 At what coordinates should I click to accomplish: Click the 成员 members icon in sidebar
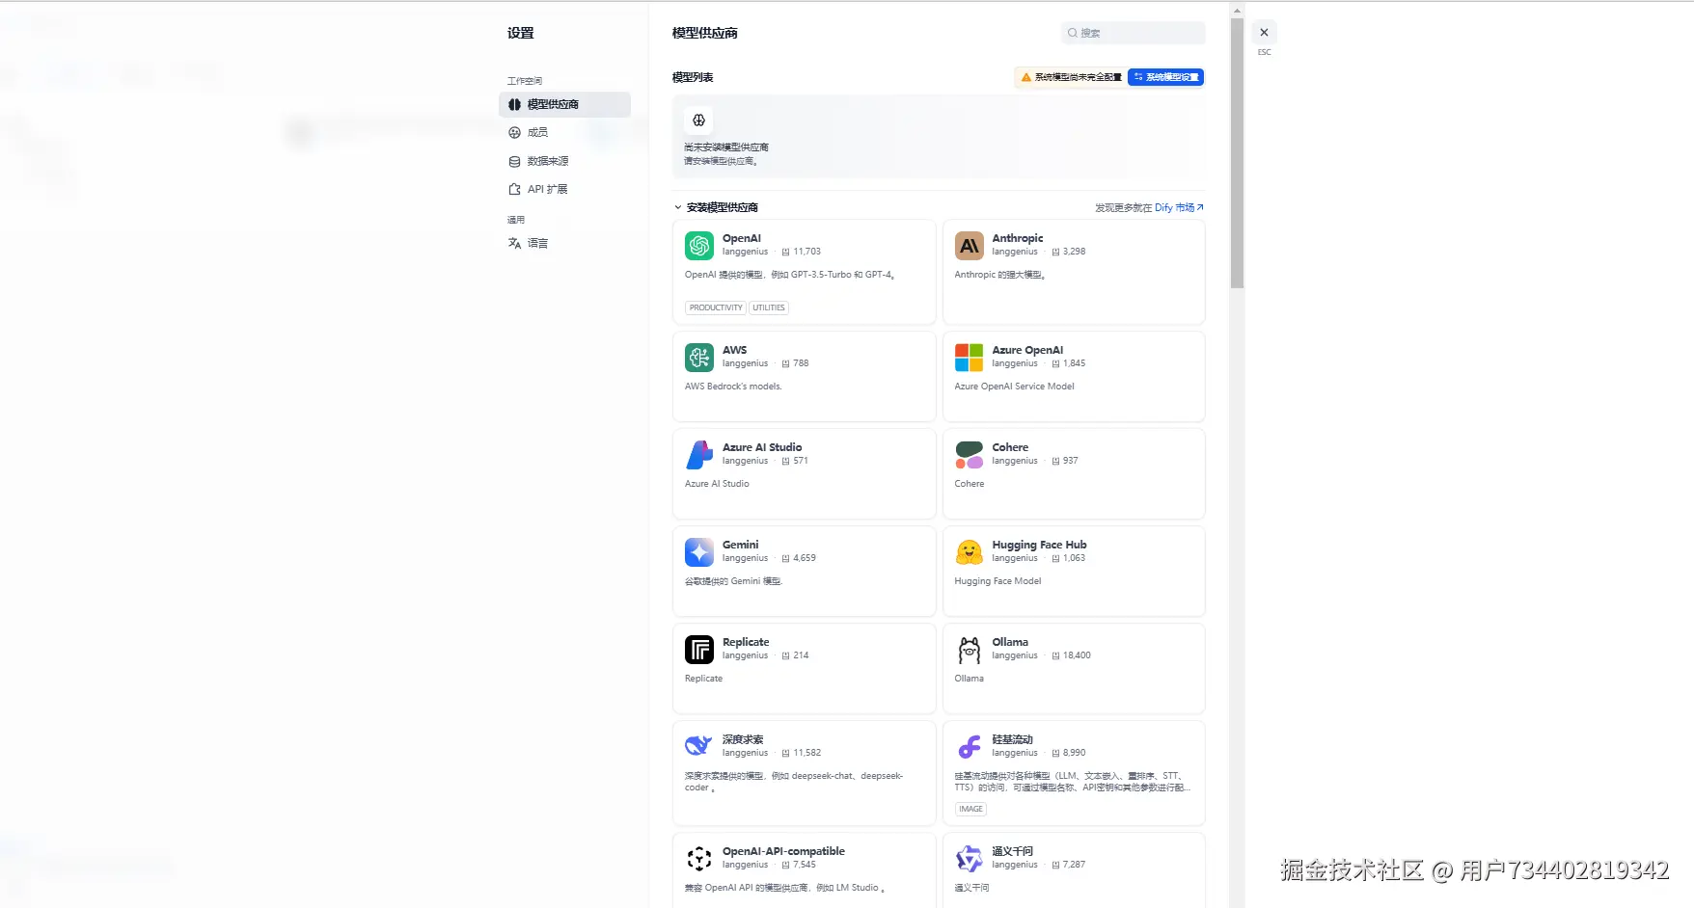(514, 133)
